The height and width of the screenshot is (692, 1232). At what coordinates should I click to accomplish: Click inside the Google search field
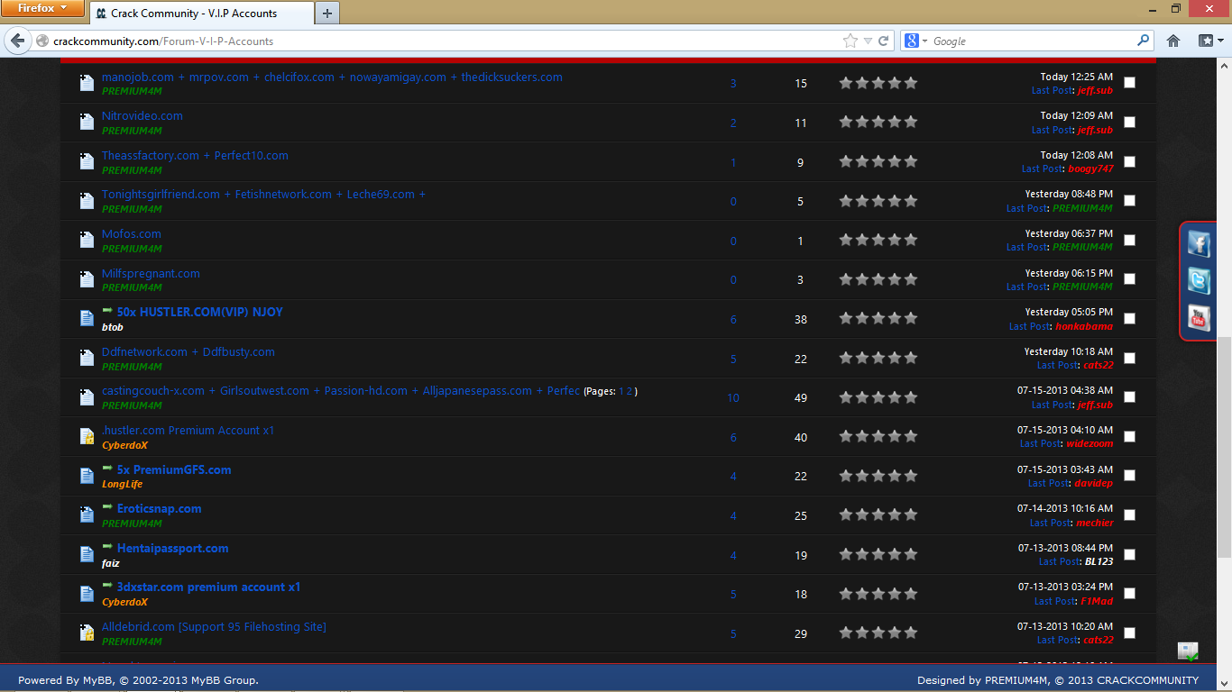point(1033,41)
